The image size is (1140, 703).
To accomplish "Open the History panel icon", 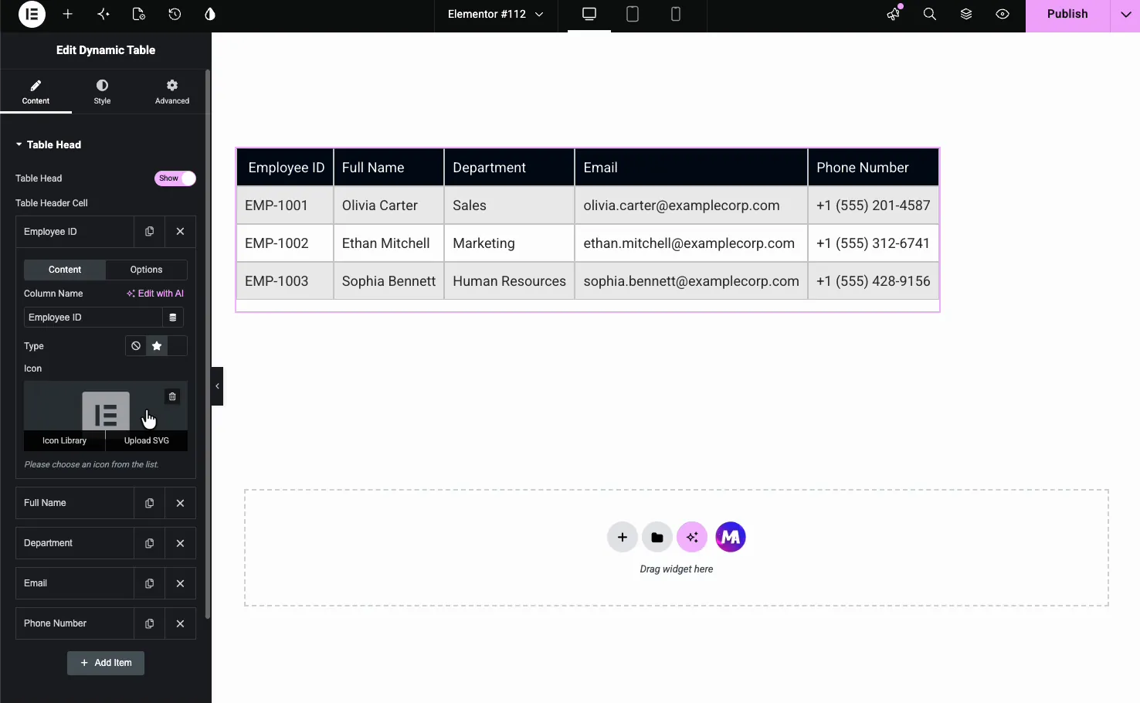I will point(175,14).
